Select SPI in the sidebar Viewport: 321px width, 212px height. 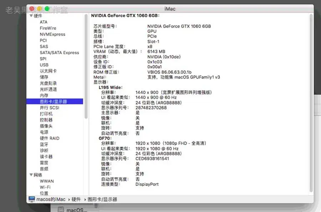click(x=43, y=59)
